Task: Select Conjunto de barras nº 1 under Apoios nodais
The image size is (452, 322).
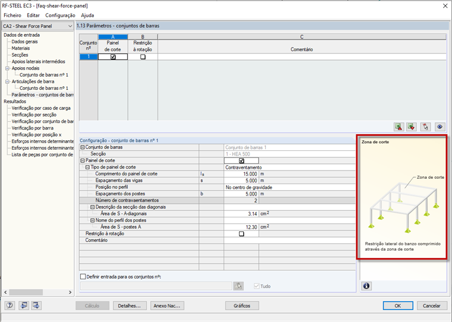Action: [x=44, y=75]
